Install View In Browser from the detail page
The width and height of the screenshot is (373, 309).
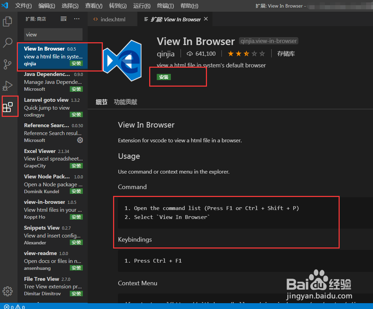[164, 77]
